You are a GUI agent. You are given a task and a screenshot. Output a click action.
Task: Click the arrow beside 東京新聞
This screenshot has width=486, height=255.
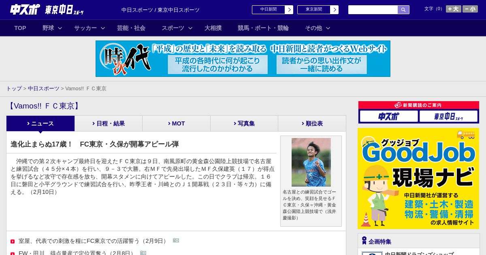[x=335, y=10]
